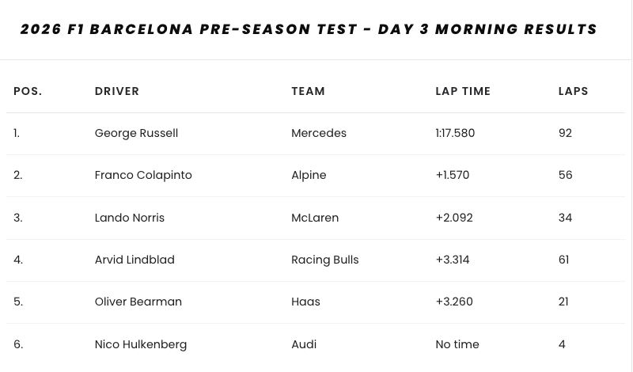Image resolution: width=633 pixels, height=372 pixels.
Task: Click the TEAM column header
Action: point(309,91)
